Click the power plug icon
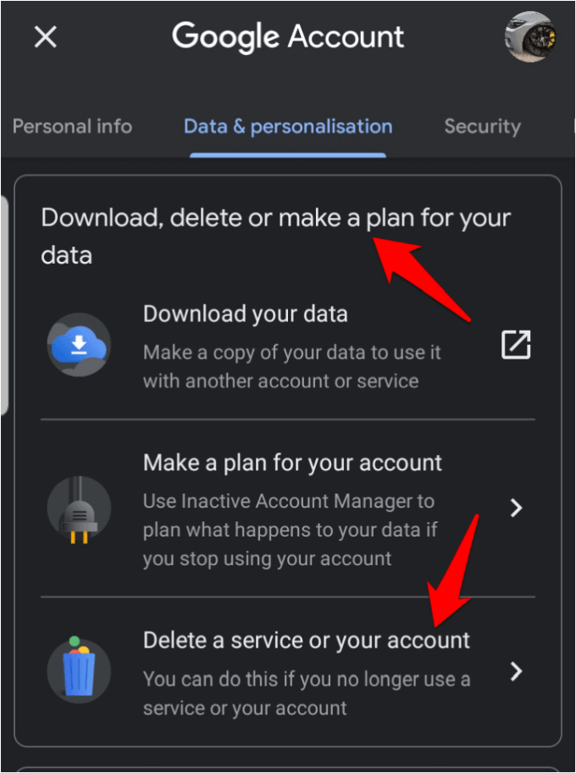The height and width of the screenshot is (773, 576). click(79, 509)
